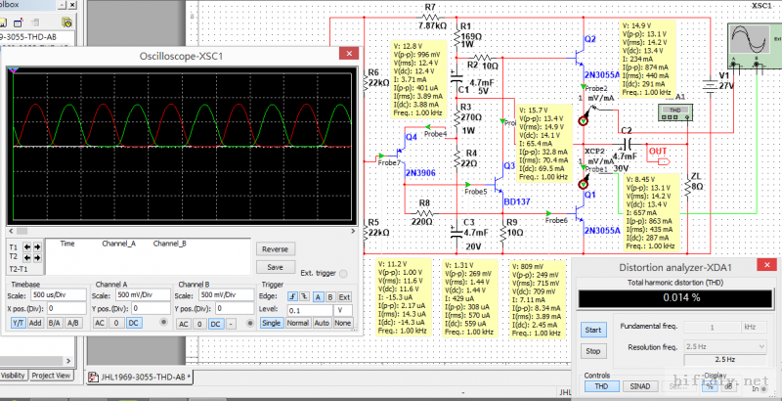Stop the distortion analyzer measurement
The height and width of the screenshot is (401, 782).
pyautogui.click(x=592, y=350)
